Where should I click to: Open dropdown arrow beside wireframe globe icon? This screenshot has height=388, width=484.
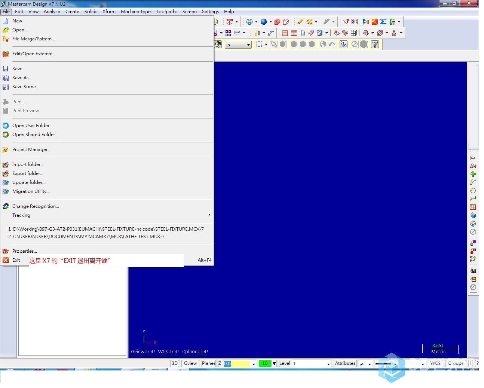tap(256, 22)
